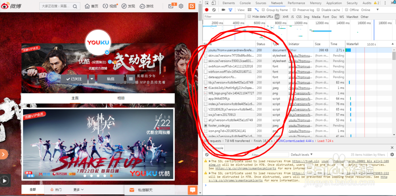Viewport: 396px width, 196px height.
Task: Click the orange chat bubble icon
Action: [x=192, y=190]
